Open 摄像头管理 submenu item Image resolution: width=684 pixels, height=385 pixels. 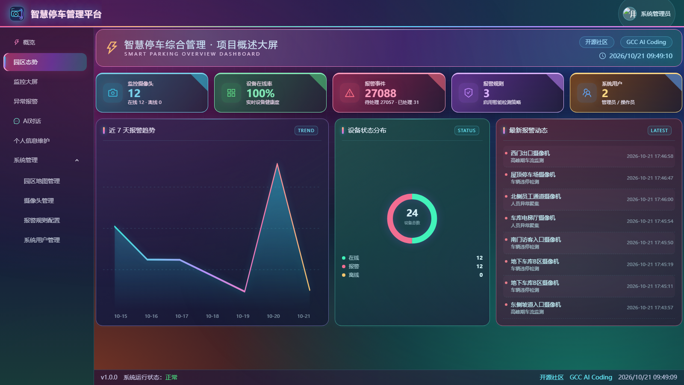pos(45,201)
